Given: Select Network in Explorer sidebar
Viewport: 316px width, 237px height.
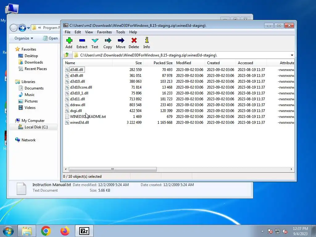Looking at the screenshot, I should coord(25,140).
